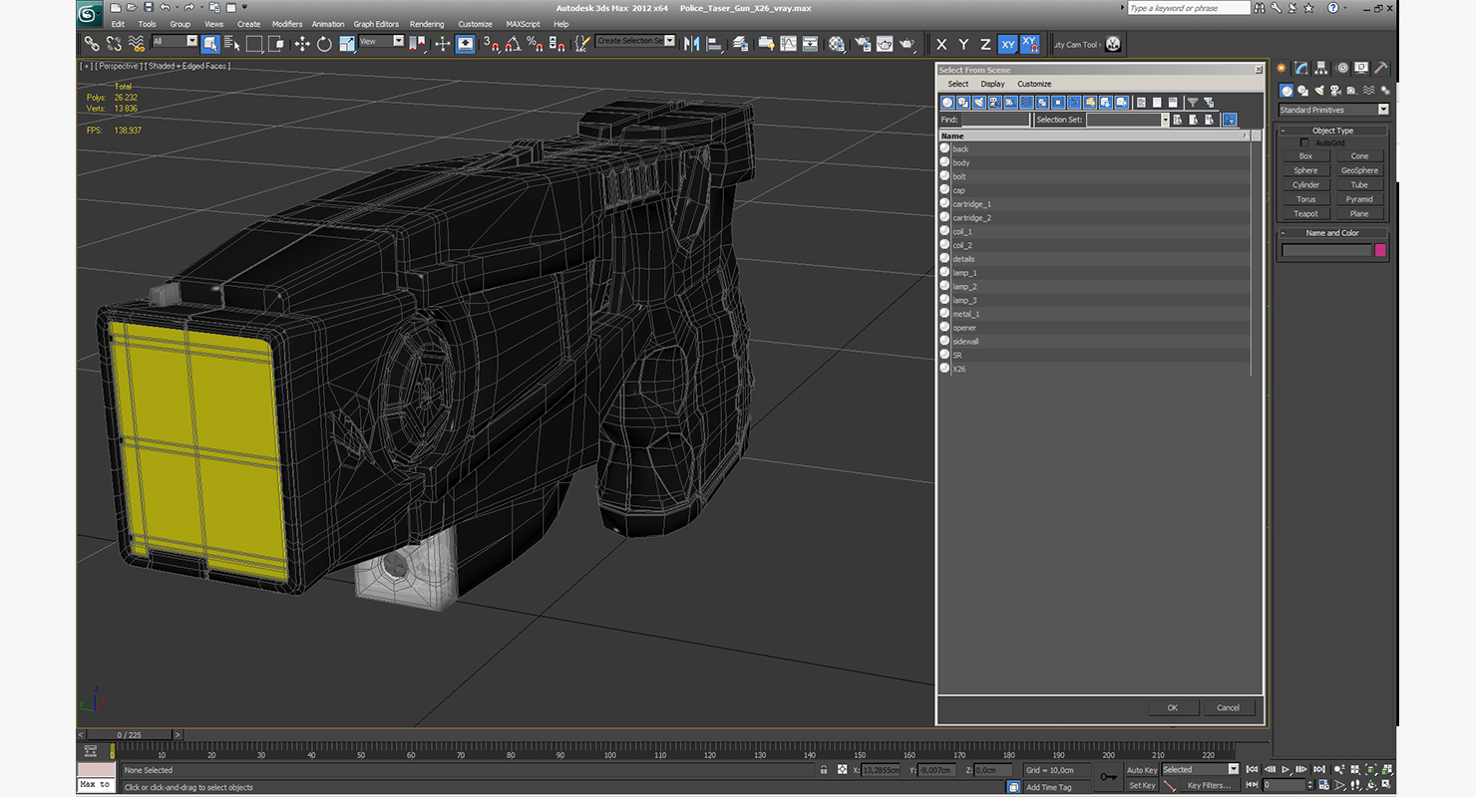The width and height of the screenshot is (1476, 797).
Task: Activate the Select Object tool
Action: 210,44
